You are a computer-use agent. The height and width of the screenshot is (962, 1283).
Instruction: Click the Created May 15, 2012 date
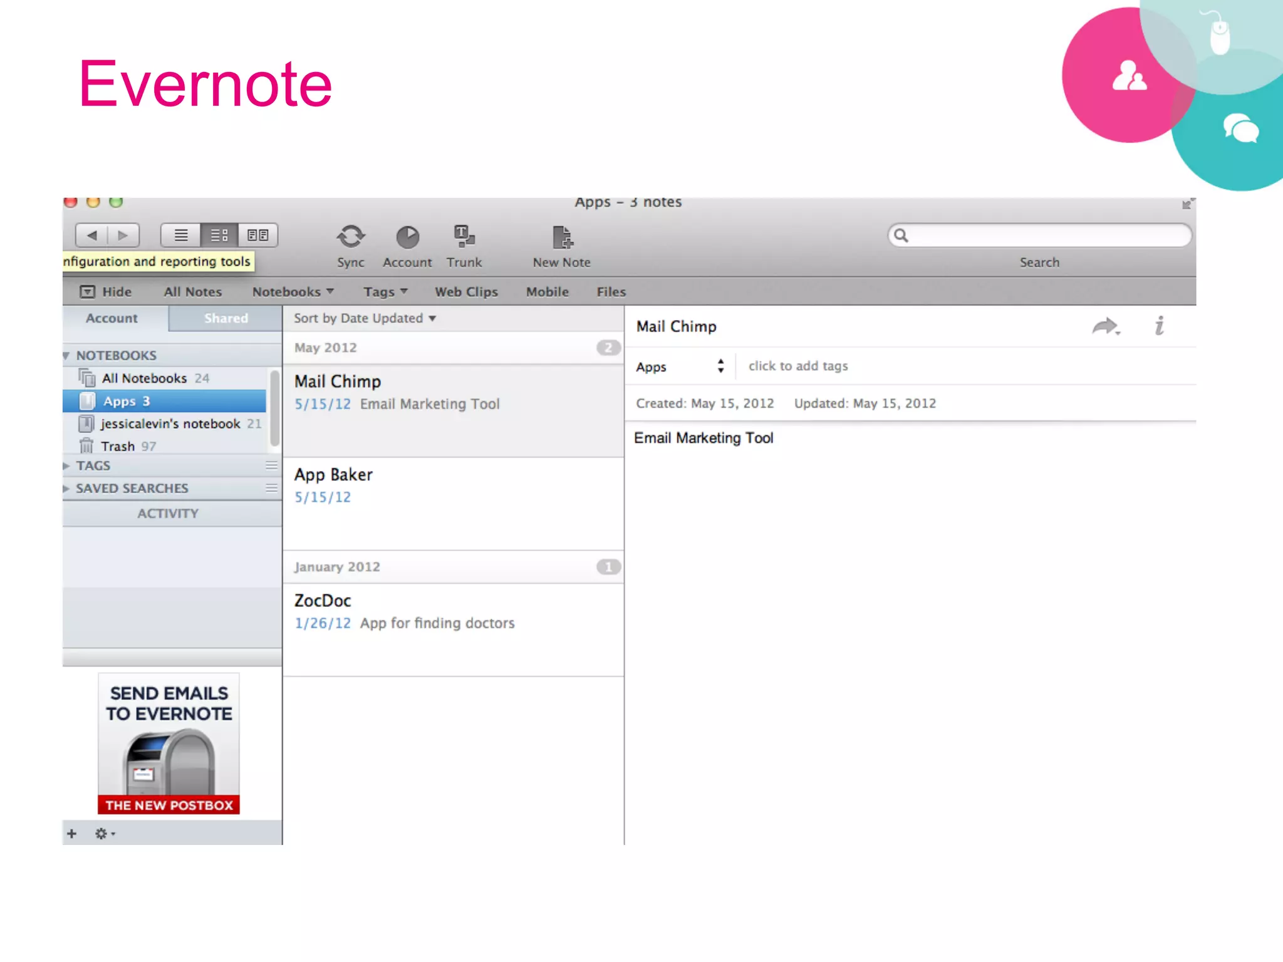(705, 403)
